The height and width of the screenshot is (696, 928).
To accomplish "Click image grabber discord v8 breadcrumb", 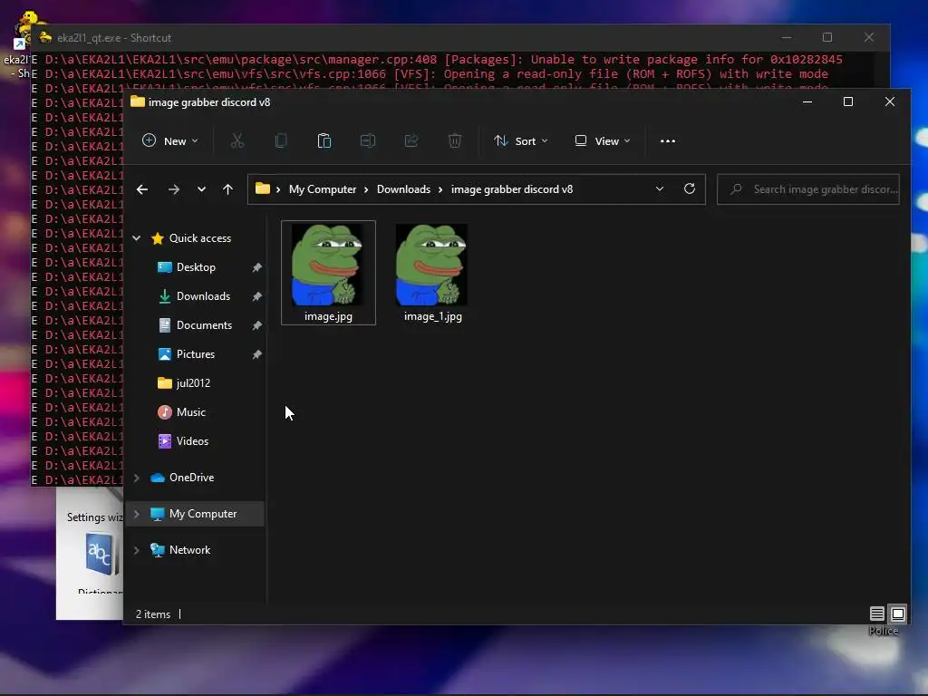I will (512, 189).
